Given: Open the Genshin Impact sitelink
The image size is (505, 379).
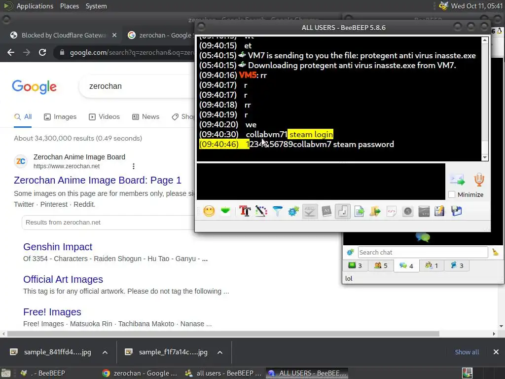Looking at the screenshot, I should pos(58,247).
